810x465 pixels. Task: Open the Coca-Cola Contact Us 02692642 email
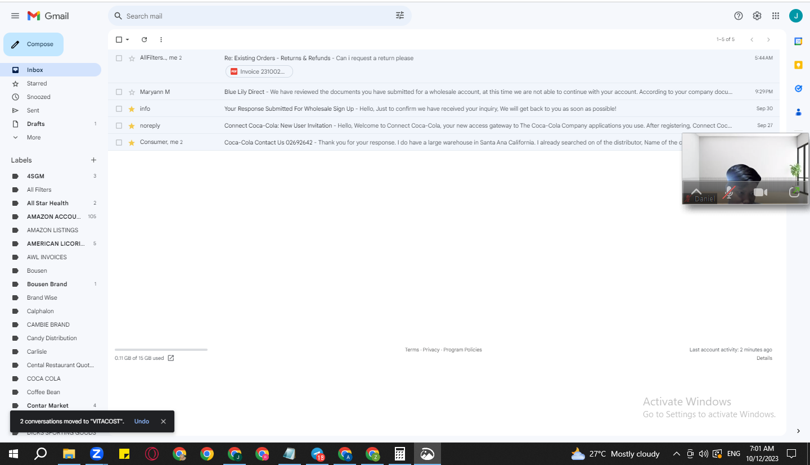tap(444, 142)
